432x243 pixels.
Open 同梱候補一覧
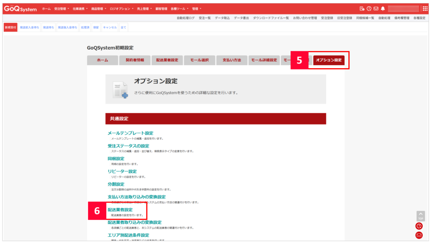click(365, 18)
